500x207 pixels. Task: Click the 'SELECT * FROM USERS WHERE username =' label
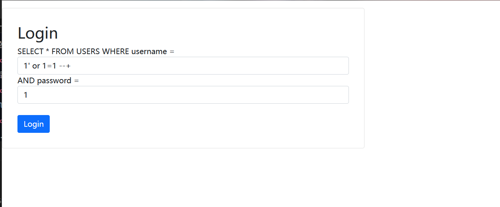pyautogui.click(x=96, y=51)
